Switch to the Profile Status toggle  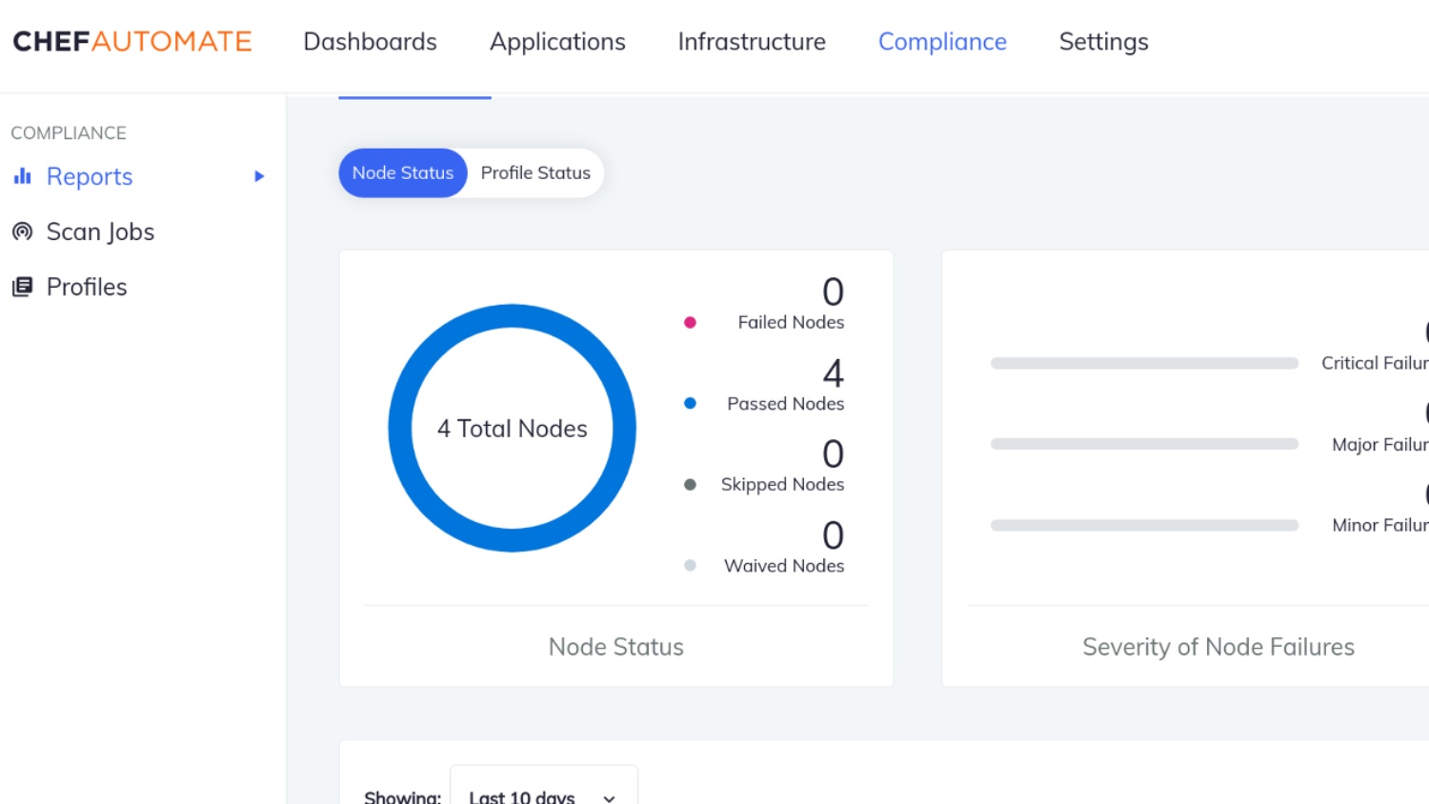535,172
